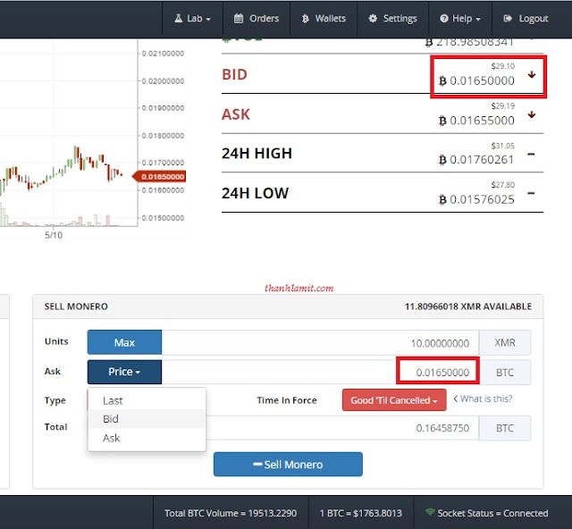Image resolution: width=572 pixels, height=529 pixels.
Task: Expand the Help dropdown
Action: 460,19
